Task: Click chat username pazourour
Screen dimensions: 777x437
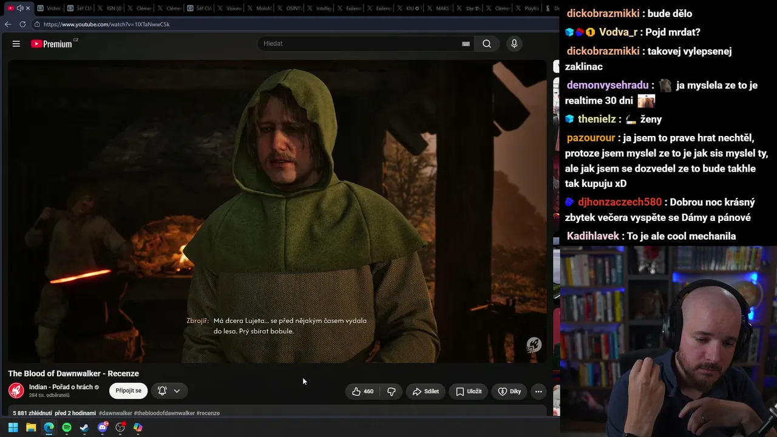Action: [x=591, y=138]
